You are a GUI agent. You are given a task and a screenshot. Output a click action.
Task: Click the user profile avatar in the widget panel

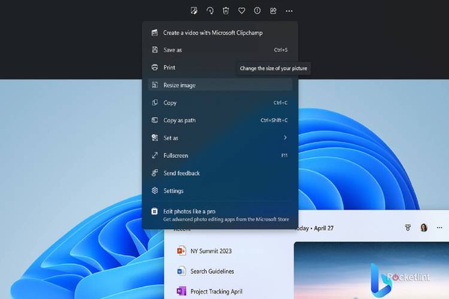pyautogui.click(x=424, y=228)
